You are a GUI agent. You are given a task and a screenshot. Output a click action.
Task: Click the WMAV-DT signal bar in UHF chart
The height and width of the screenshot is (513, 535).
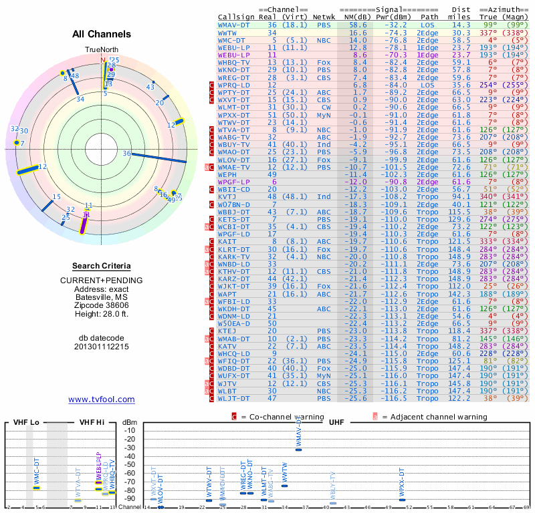point(299,450)
